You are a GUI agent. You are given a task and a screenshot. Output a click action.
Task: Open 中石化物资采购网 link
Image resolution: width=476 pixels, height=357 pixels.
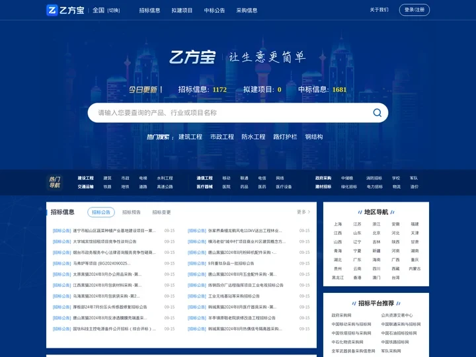[347, 342]
